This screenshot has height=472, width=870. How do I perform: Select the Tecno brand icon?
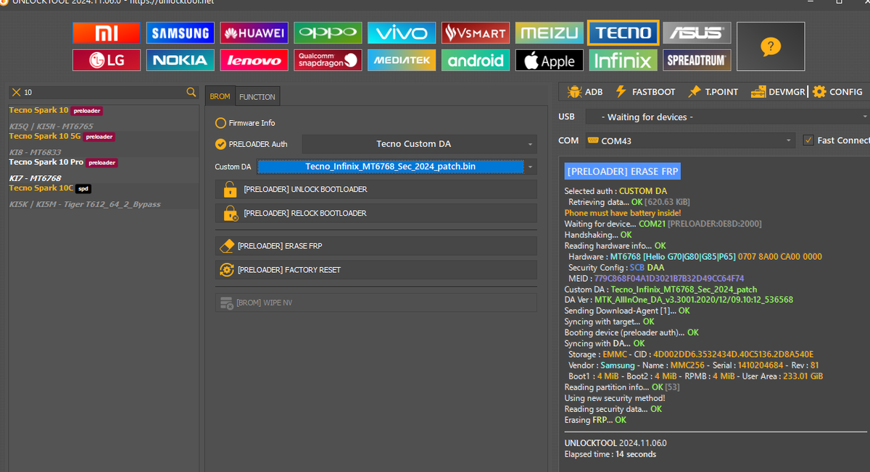point(623,33)
